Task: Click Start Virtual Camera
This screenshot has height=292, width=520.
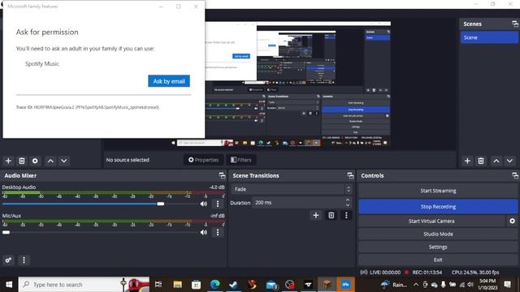Action: click(x=431, y=221)
